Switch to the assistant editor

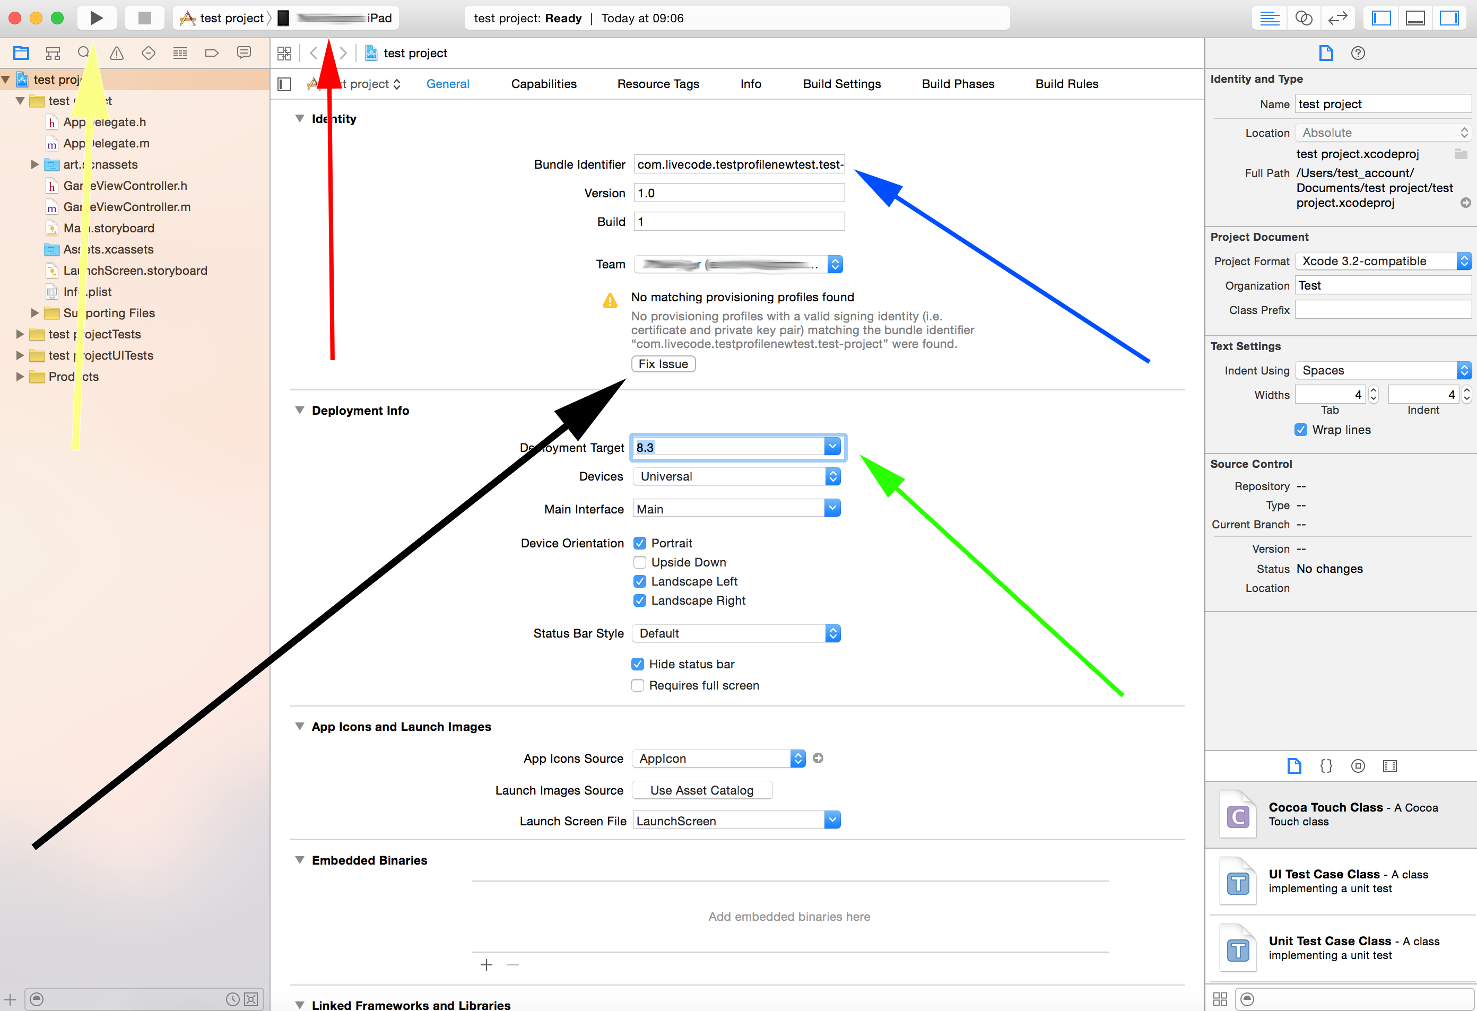click(1304, 18)
